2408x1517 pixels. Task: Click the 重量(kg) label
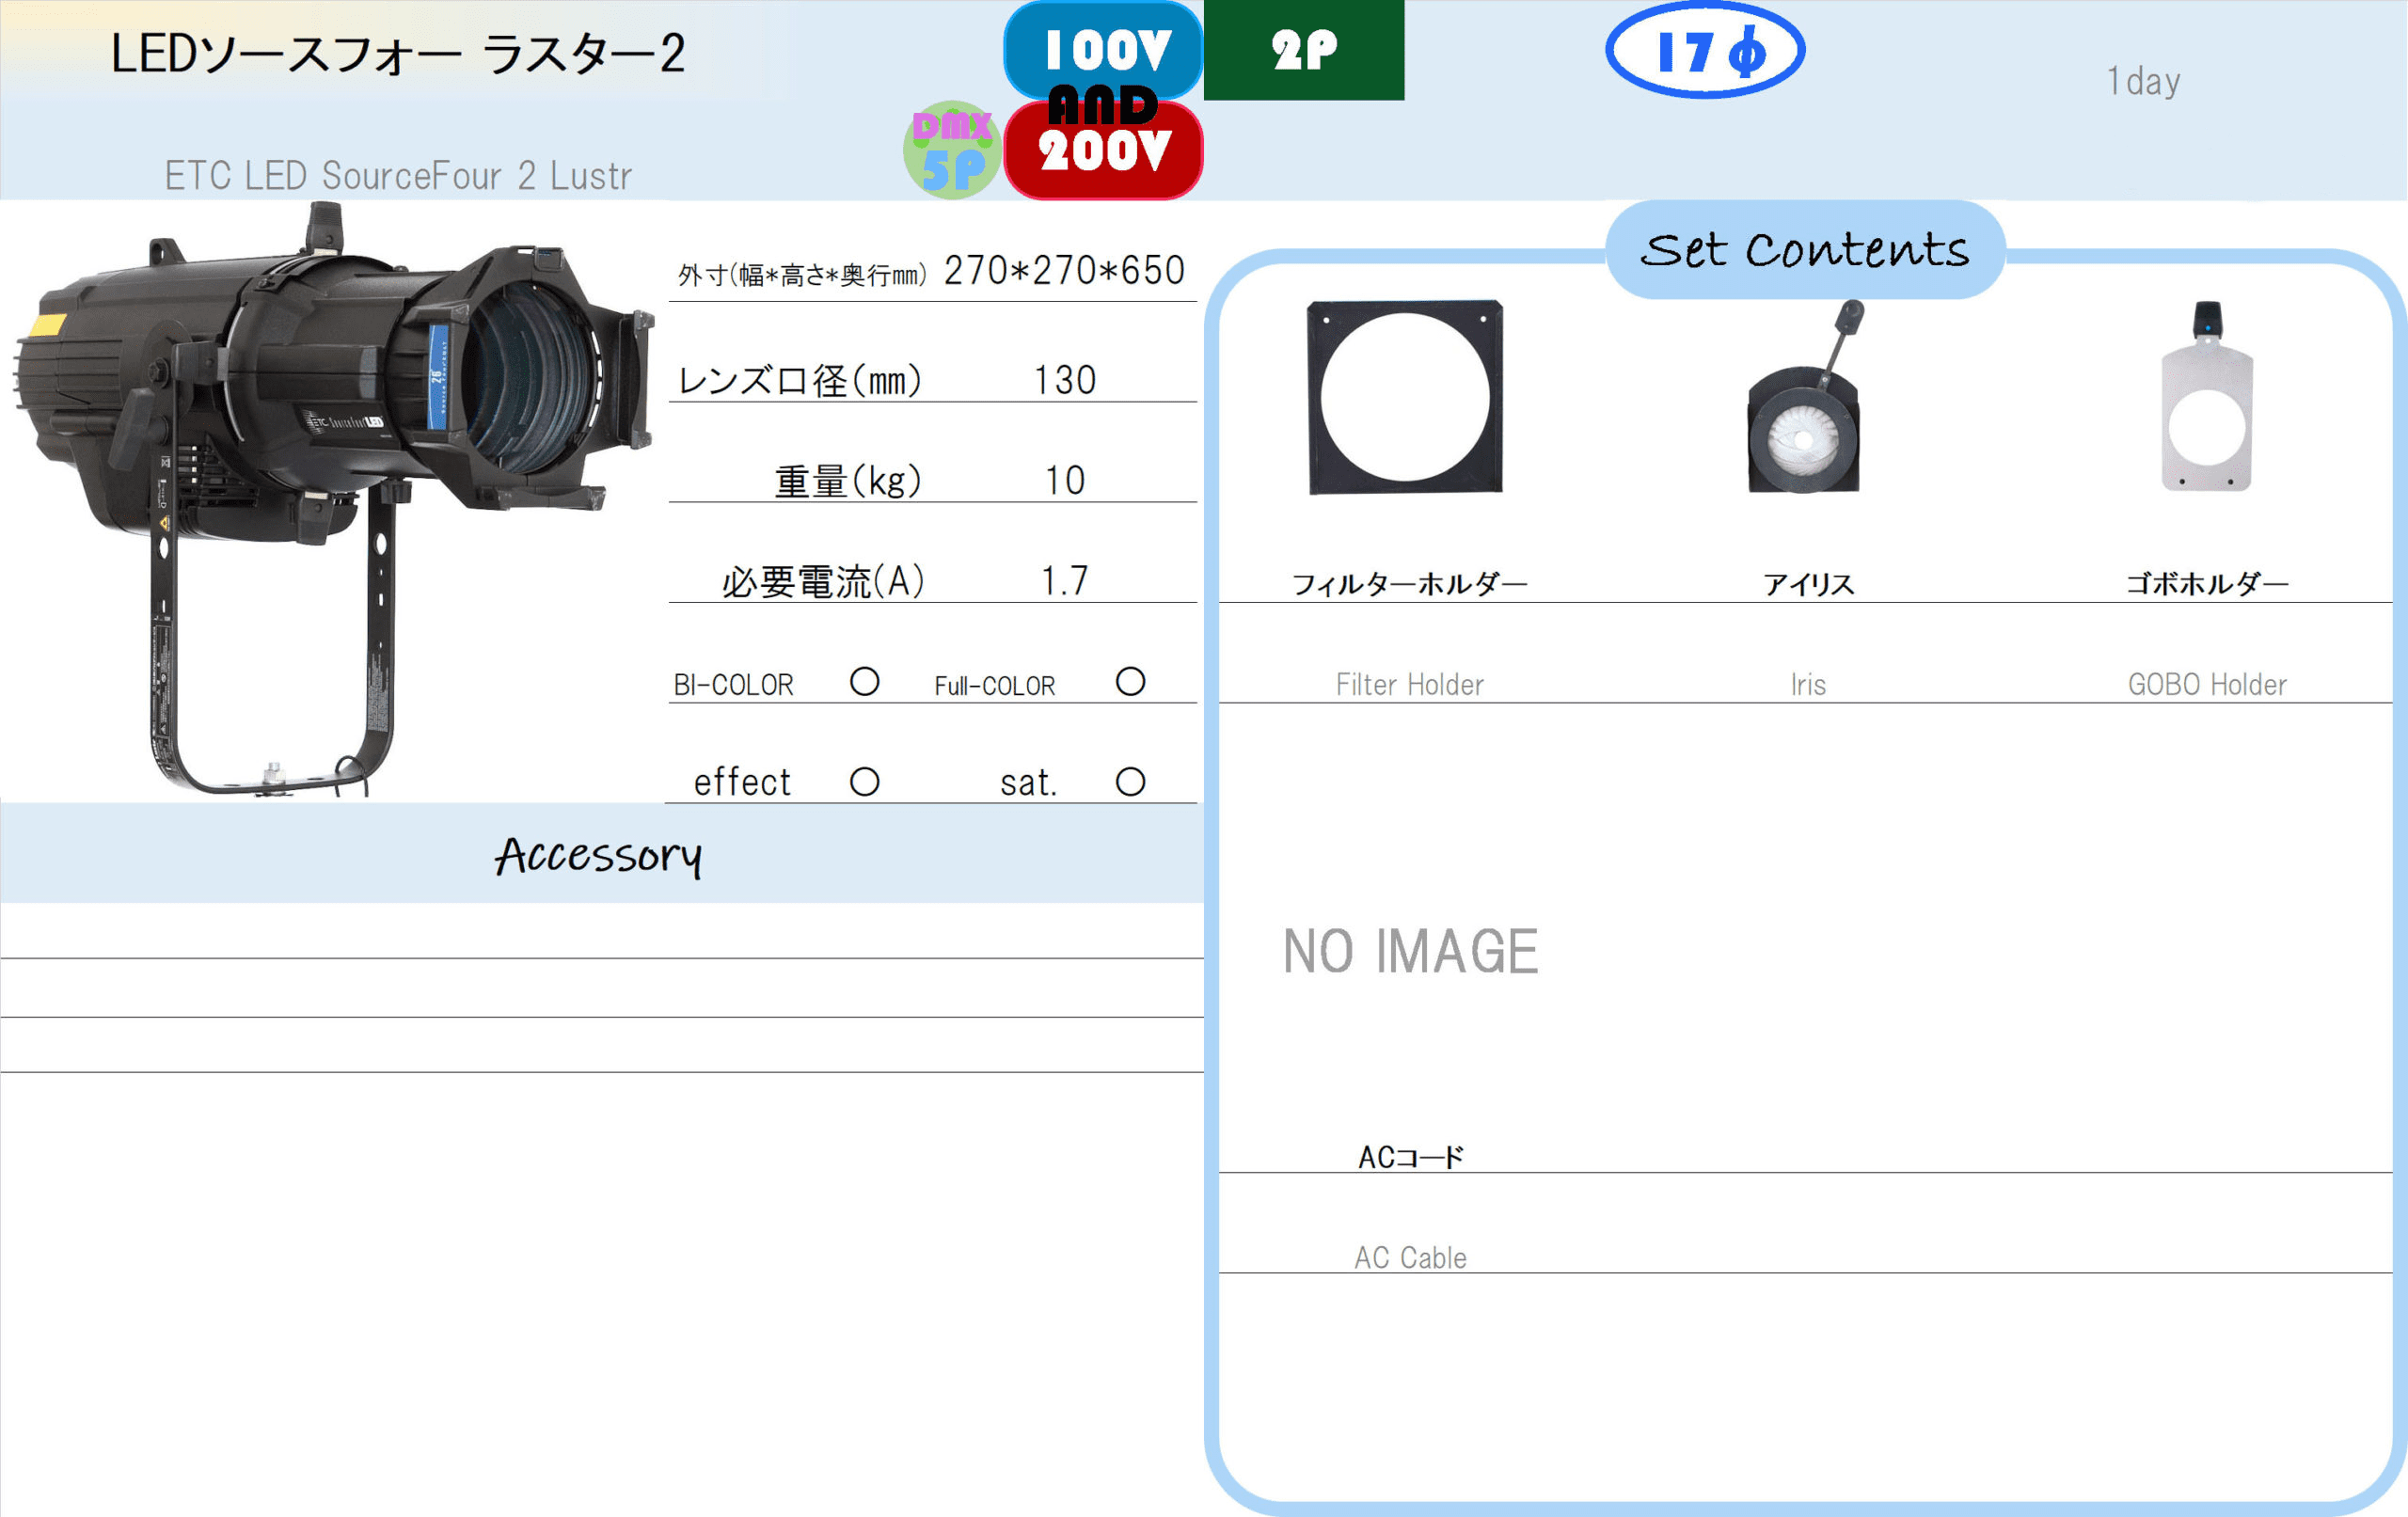(x=847, y=481)
